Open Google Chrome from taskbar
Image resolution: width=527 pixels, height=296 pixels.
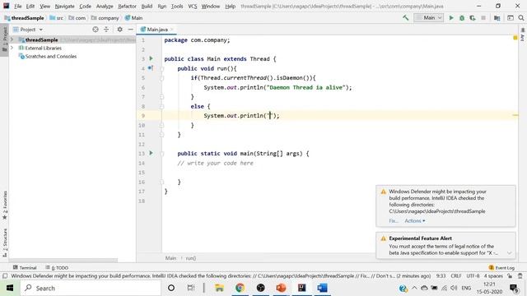coord(240,288)
